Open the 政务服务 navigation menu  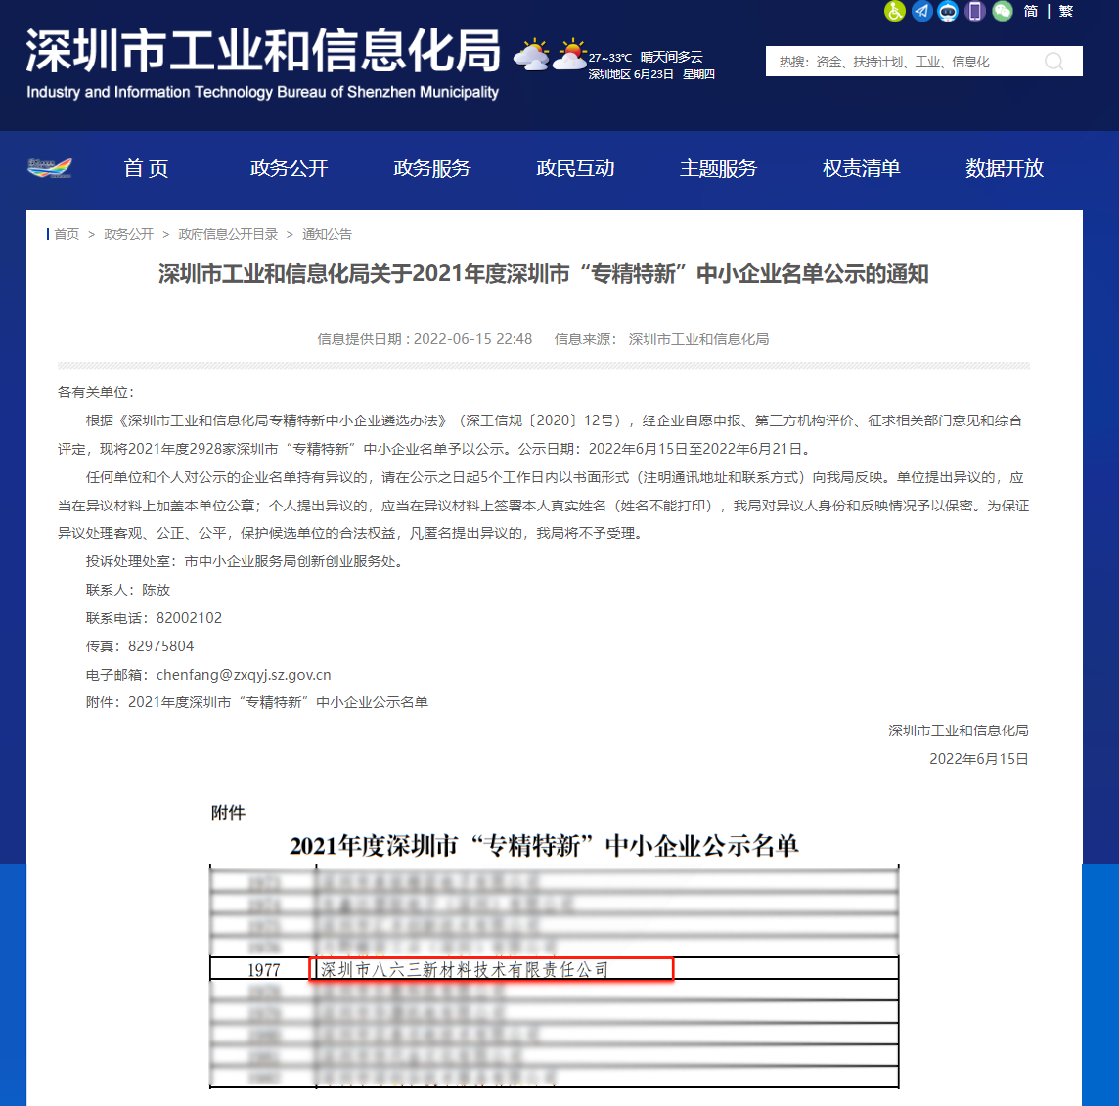pos(431,168)
